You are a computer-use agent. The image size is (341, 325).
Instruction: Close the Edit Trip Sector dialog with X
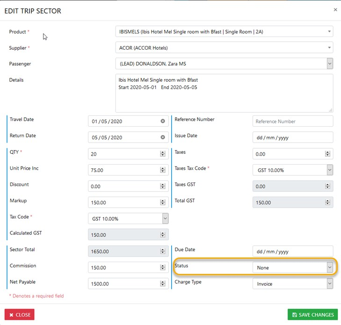(335, 9)
